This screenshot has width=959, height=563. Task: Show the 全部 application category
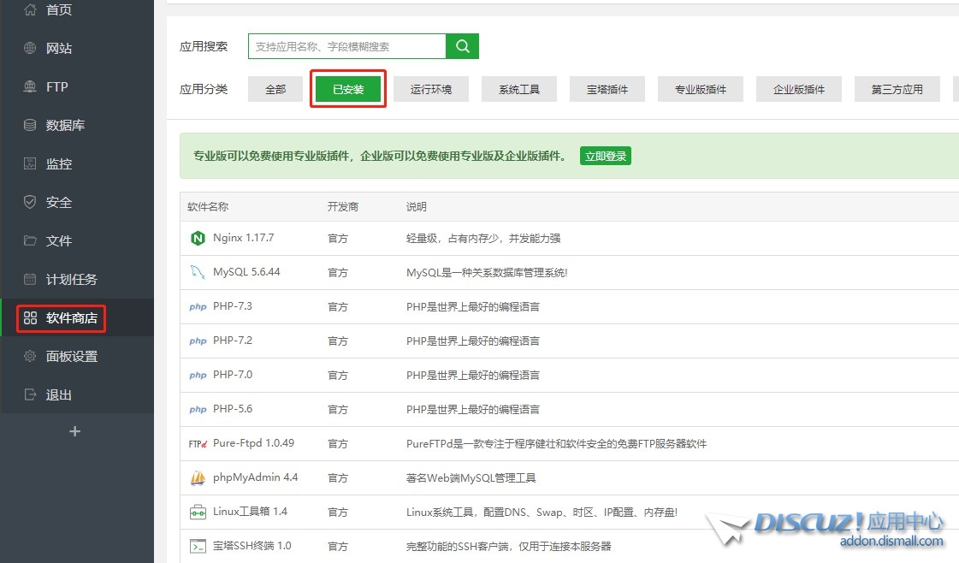[x=275, y=89]
